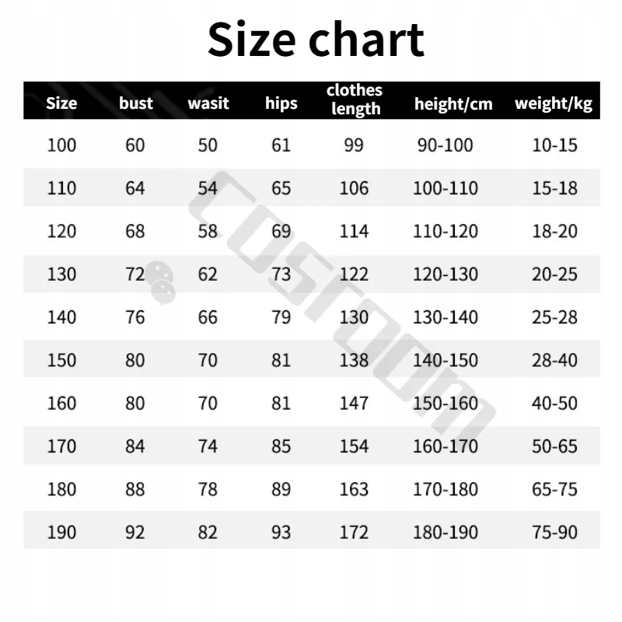
Task: Select height range 150-160 cell
Action: click(x=446, y=404)
